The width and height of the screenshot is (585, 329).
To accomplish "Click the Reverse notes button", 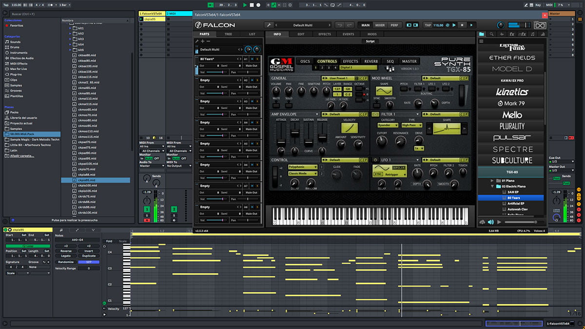I will click(66, 251).
